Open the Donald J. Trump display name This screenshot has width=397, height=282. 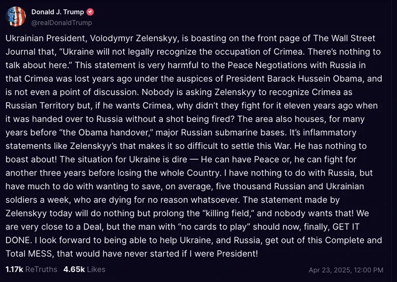tap(57, 12)
